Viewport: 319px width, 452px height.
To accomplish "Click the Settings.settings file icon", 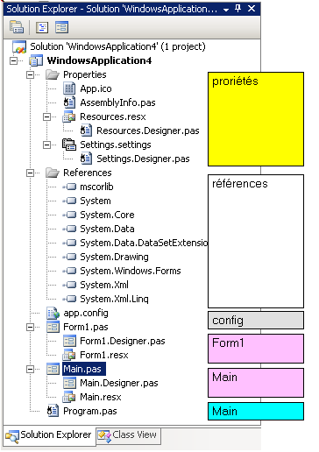I will (69, 145).
